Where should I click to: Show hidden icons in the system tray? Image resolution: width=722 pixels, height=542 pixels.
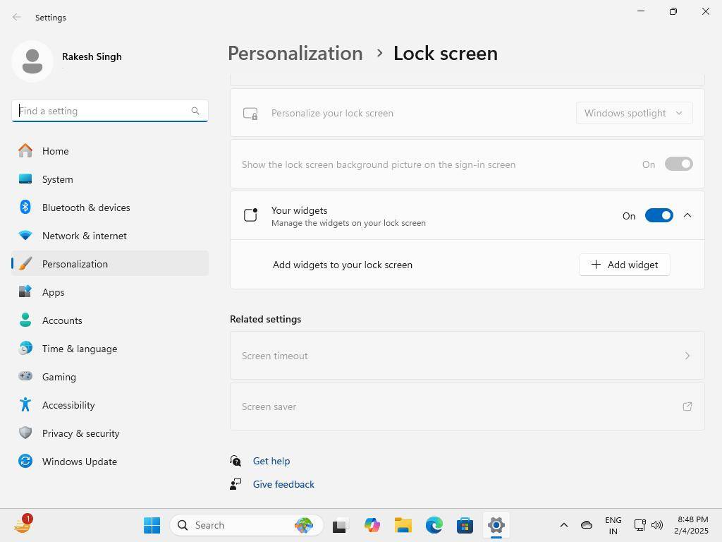[x=563, y=525]
